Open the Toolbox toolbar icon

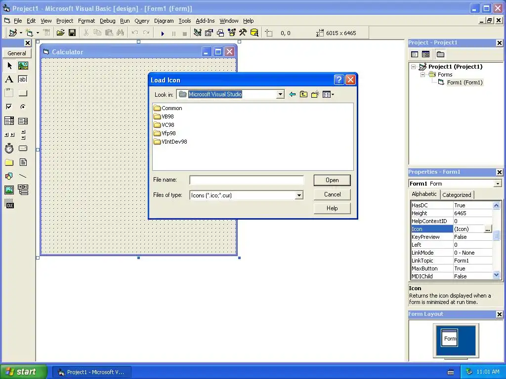[x=243, y=33]
